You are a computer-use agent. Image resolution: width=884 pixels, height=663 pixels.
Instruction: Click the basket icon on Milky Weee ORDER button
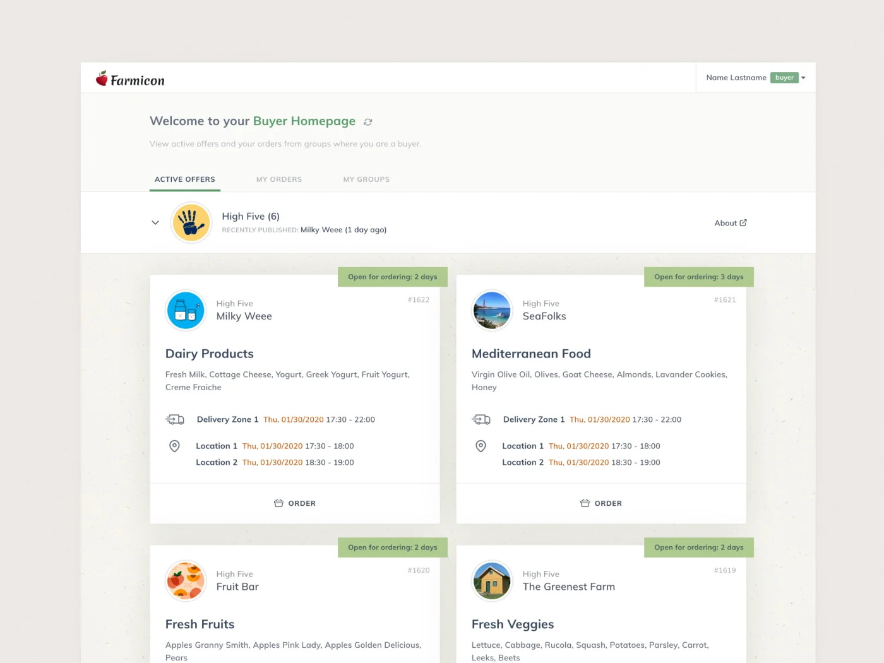click(278, 503)
